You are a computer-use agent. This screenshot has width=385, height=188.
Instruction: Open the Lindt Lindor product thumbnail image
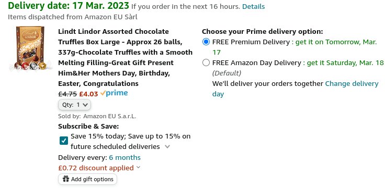coord(31,48)
